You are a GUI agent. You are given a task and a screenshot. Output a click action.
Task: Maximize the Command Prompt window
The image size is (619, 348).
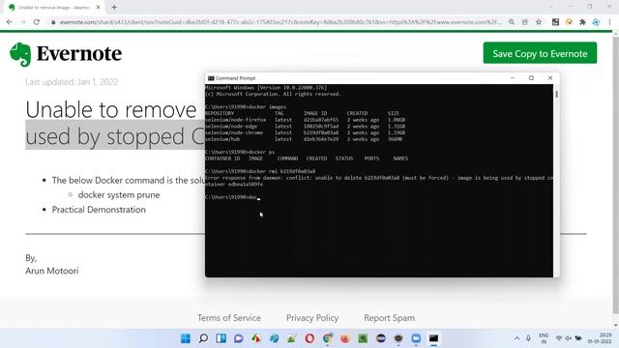531,78
